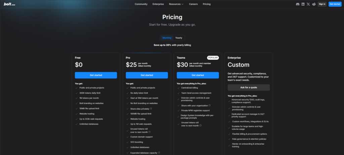Switch to Yearly billing

[x=179, y=38]
